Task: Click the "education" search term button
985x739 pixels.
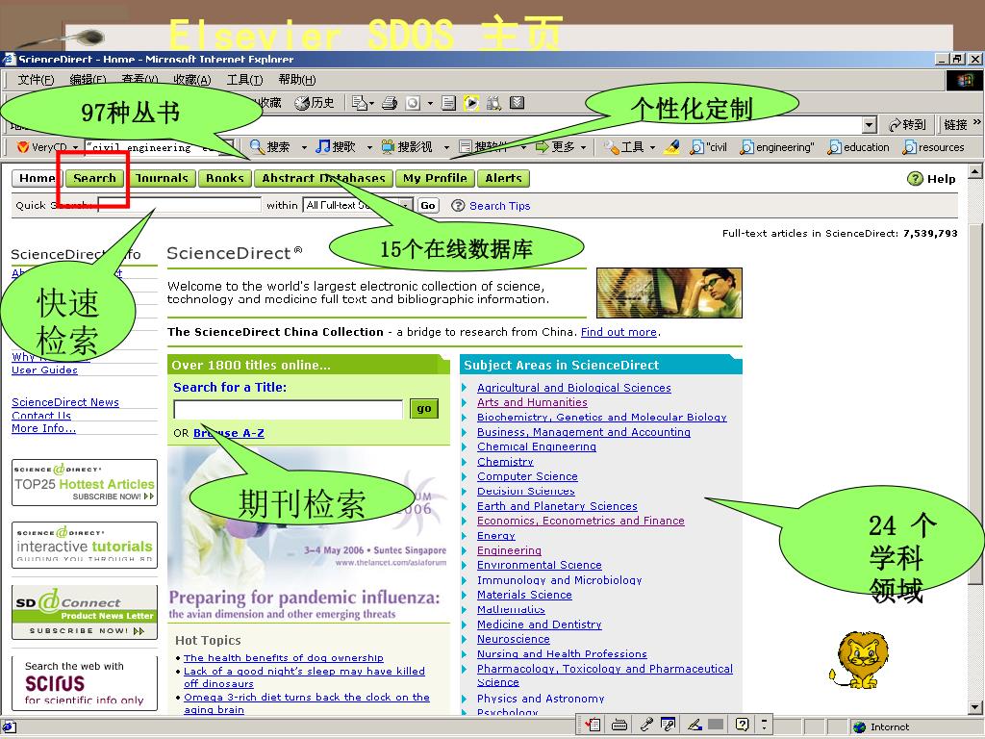Action: [858, 147]
